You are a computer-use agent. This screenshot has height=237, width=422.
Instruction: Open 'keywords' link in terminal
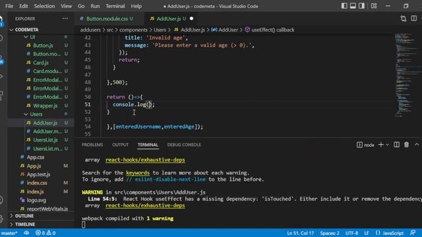pyautogui.click(x=138, y=172)
